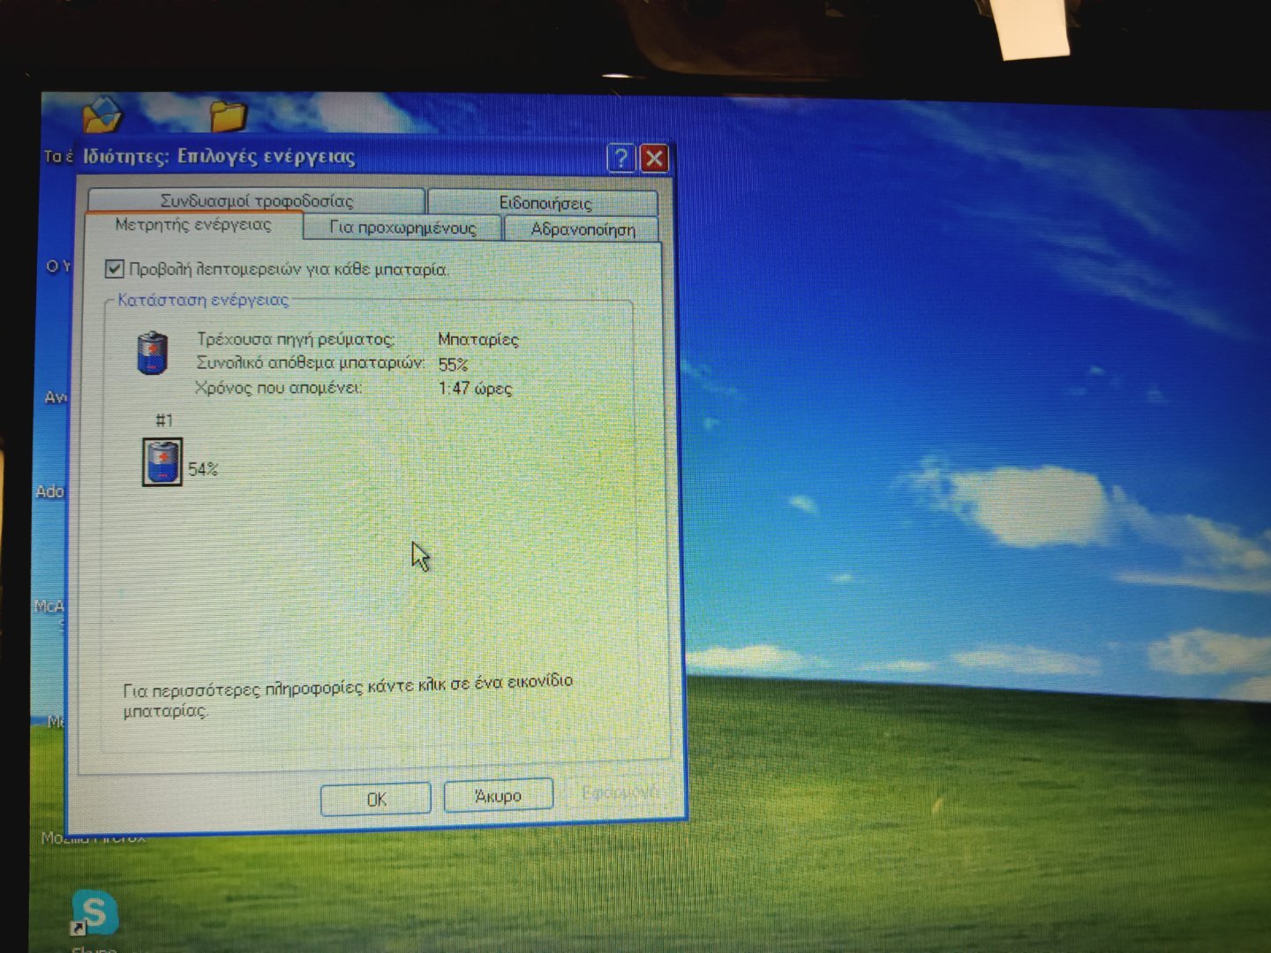Click the Mozilla Firefox desktop label

click(x=93, y=838)
